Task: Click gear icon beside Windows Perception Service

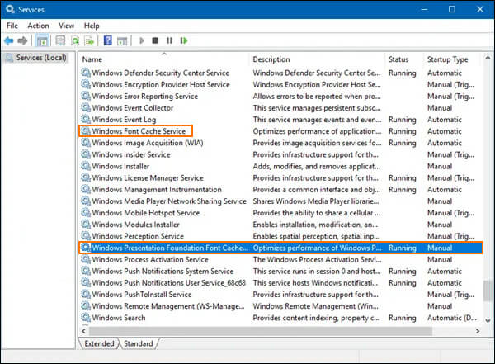Action: tap(86, 236)
